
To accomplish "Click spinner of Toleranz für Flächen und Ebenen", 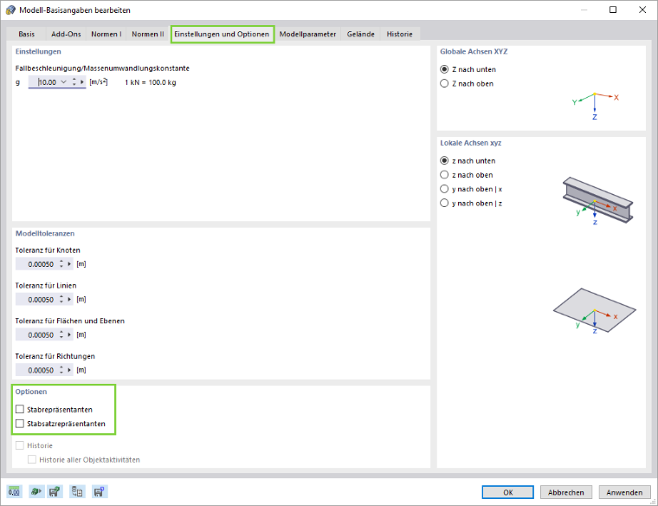I will coord(61,334).
